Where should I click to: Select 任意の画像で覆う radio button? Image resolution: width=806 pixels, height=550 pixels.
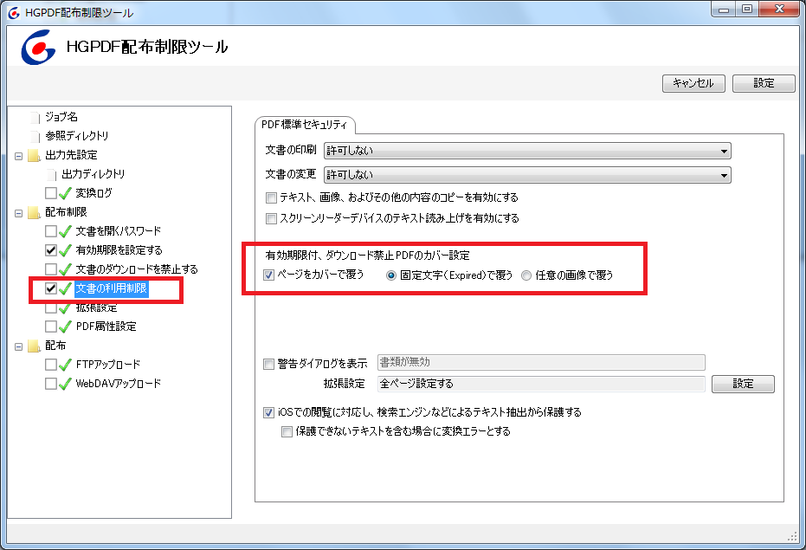pyautogui.click(x=526, y=275)
